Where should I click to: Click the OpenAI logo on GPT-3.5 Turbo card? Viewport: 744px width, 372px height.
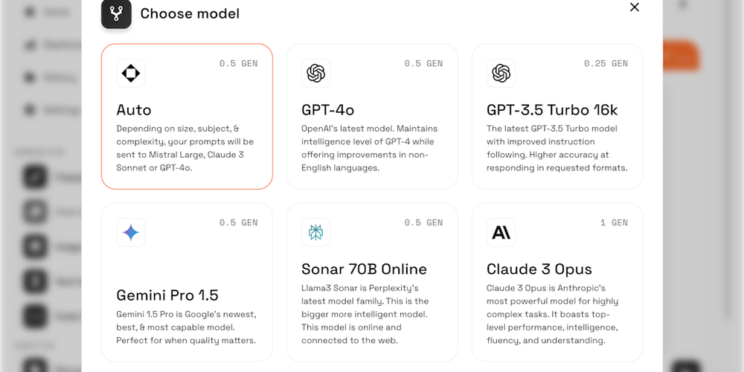coord(501,74)
